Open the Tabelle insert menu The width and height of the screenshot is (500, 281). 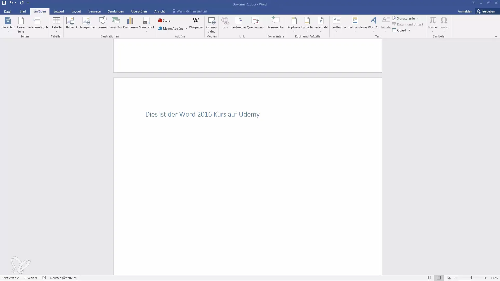click(57, 24)
